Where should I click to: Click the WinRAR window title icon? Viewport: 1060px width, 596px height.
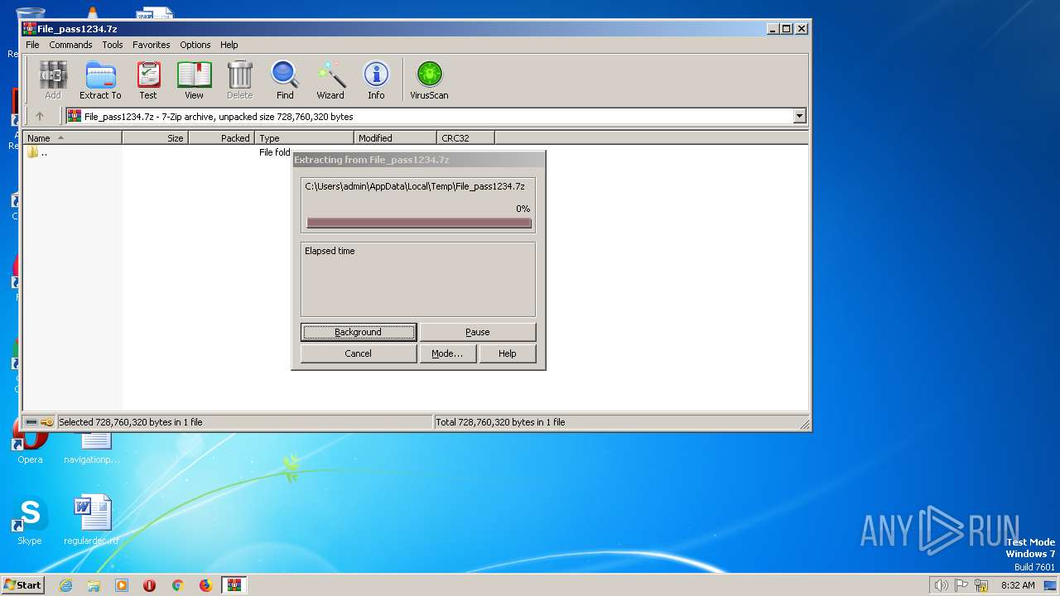[30, 28]
